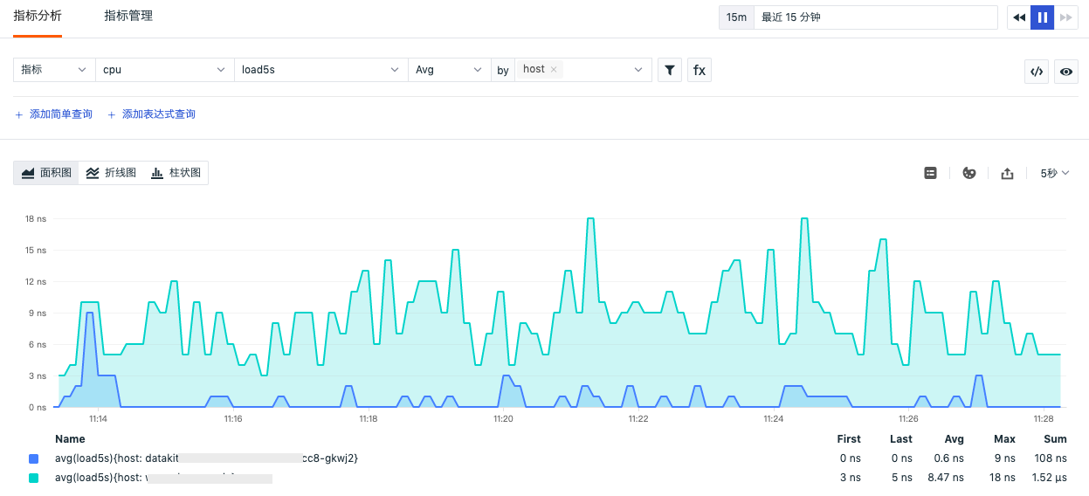This screenshot has height=496, width=1089.
Task: Click the filter funnel icon
Action: 669,70
